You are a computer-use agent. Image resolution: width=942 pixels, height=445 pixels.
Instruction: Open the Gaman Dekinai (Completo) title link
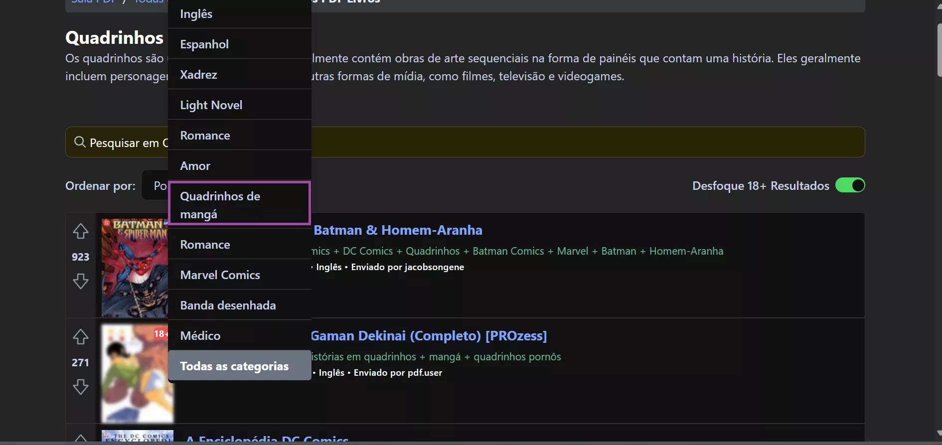coord(429,336)
